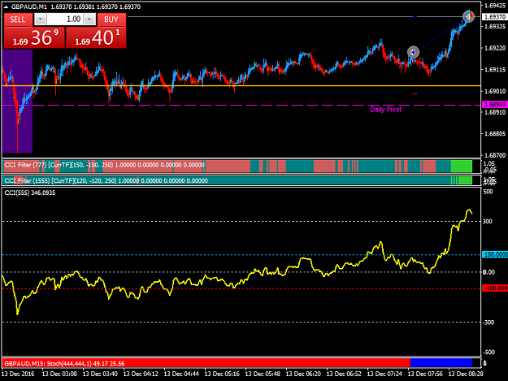Click the green segment of CCI Filter (1555) bar
The image size is (508, 381).
point(465,180)
